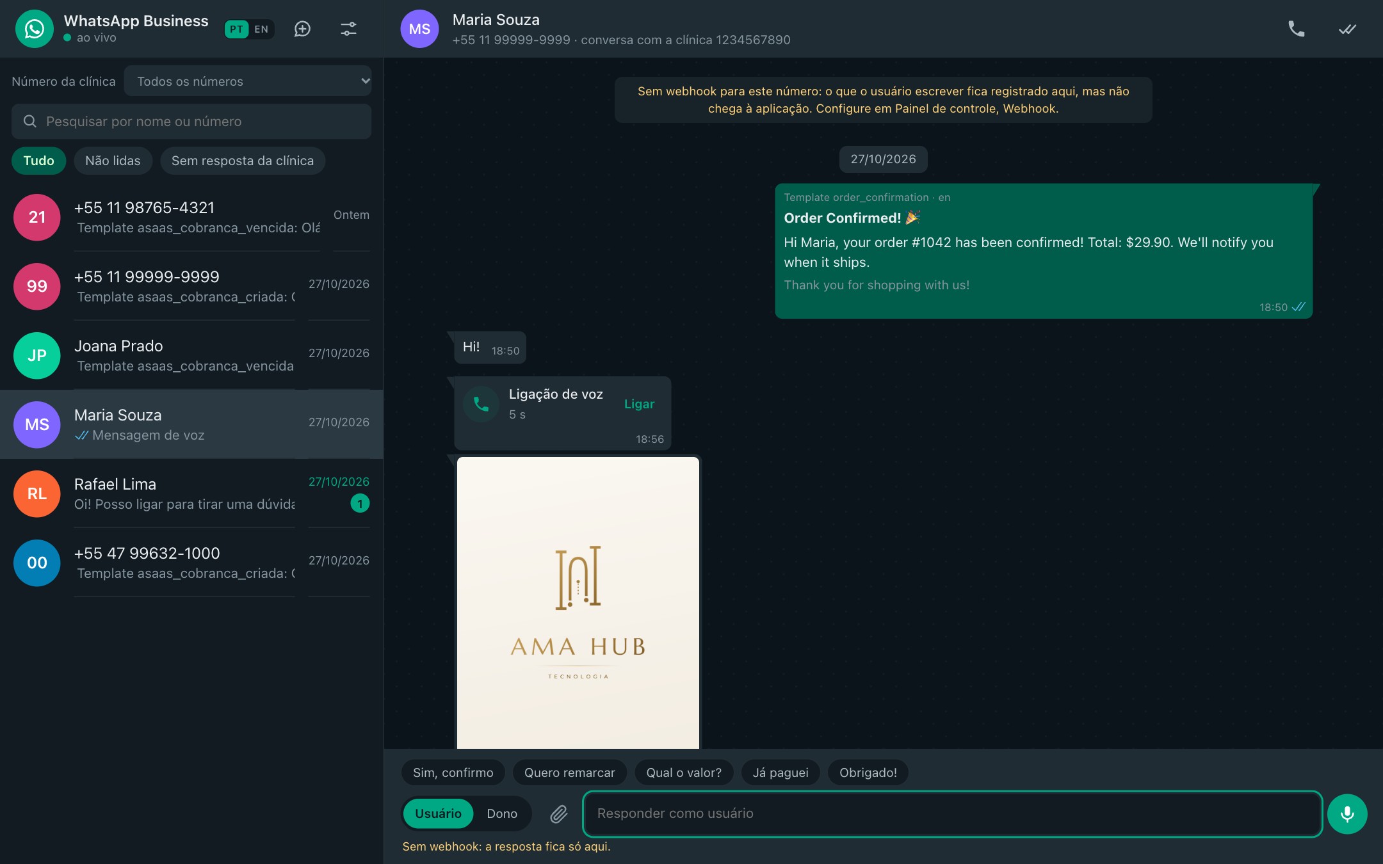Select Dono reply mode
Image resolution: width=1383 pixels, height=864 pixels.
click(502, 813)
